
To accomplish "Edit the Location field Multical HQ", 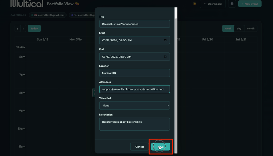I will click(134, 73).
